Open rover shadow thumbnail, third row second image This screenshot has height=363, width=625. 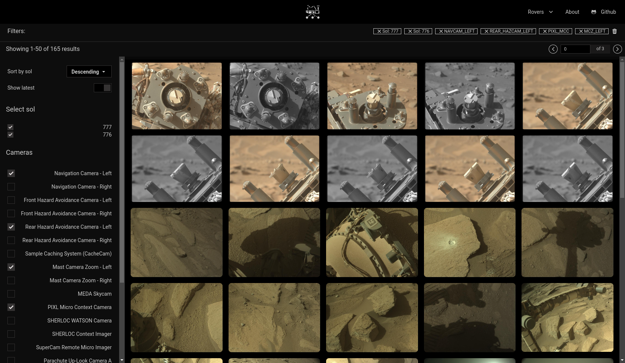274,242
